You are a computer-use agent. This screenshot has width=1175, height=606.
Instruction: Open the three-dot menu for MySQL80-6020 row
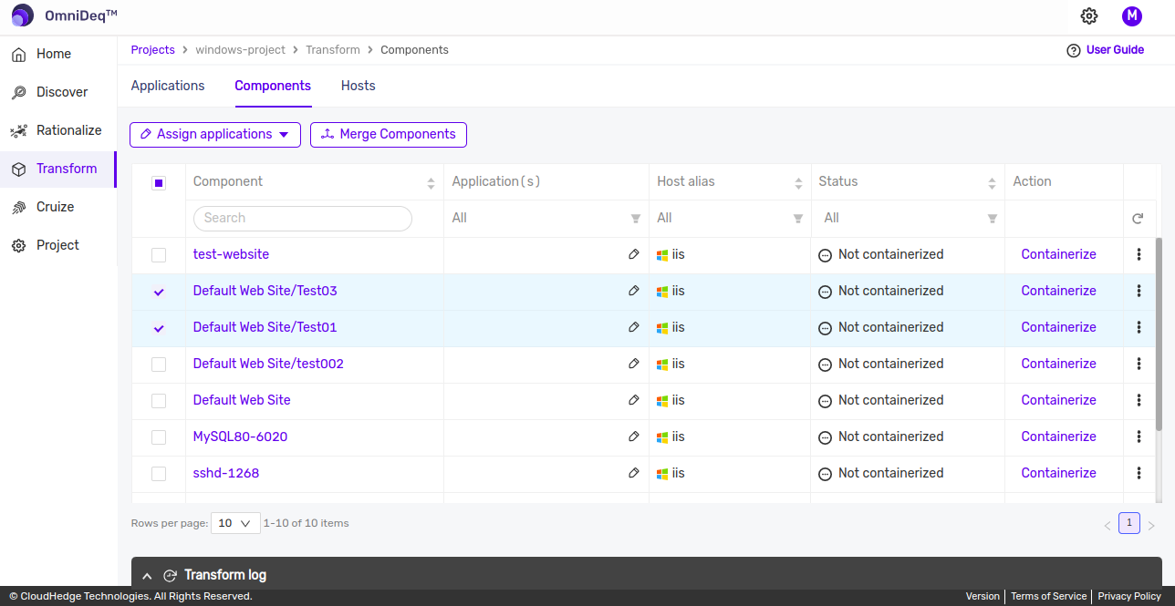1139,437
